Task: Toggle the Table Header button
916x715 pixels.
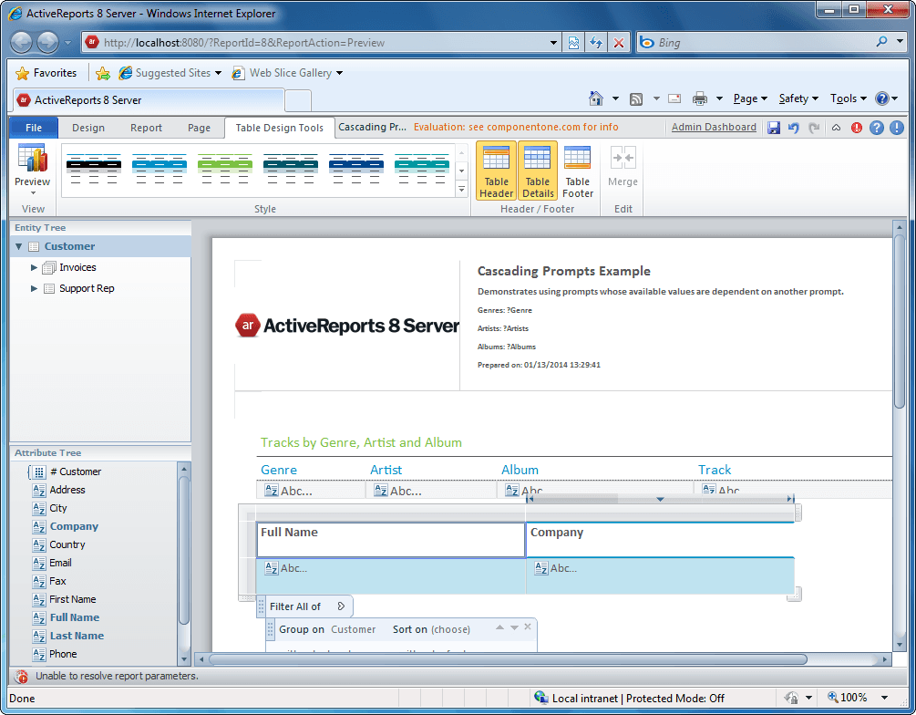Action: 496,171
